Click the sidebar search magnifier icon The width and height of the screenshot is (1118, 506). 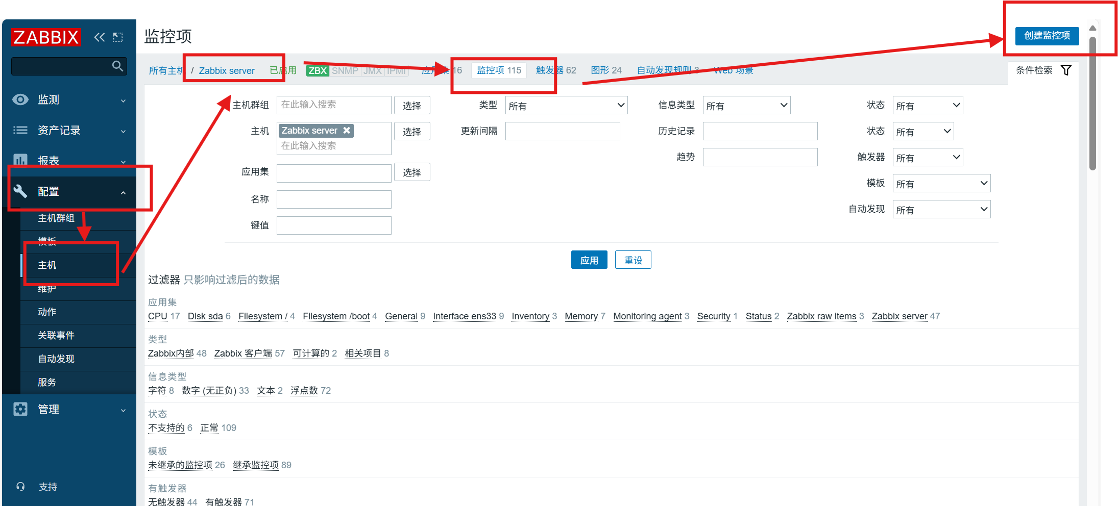[x=118, y=66]
